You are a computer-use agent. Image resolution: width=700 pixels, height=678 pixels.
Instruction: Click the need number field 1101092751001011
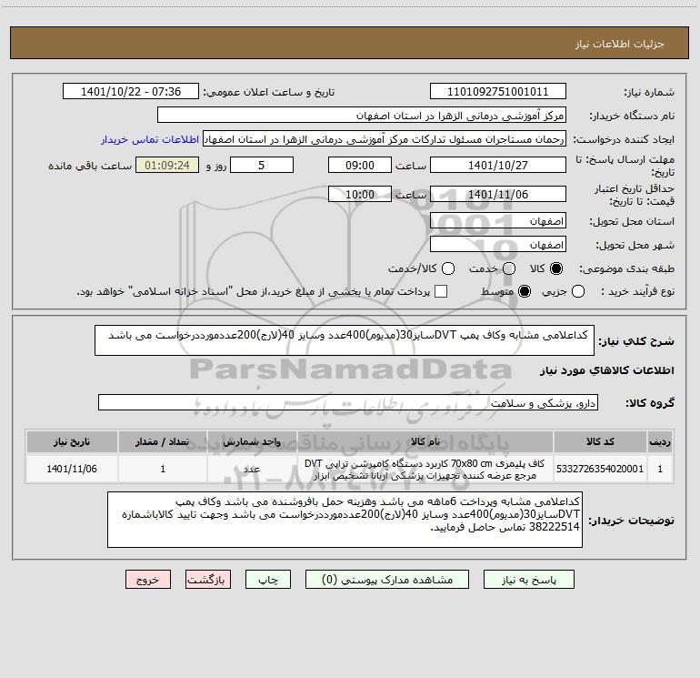coord(498,92)
